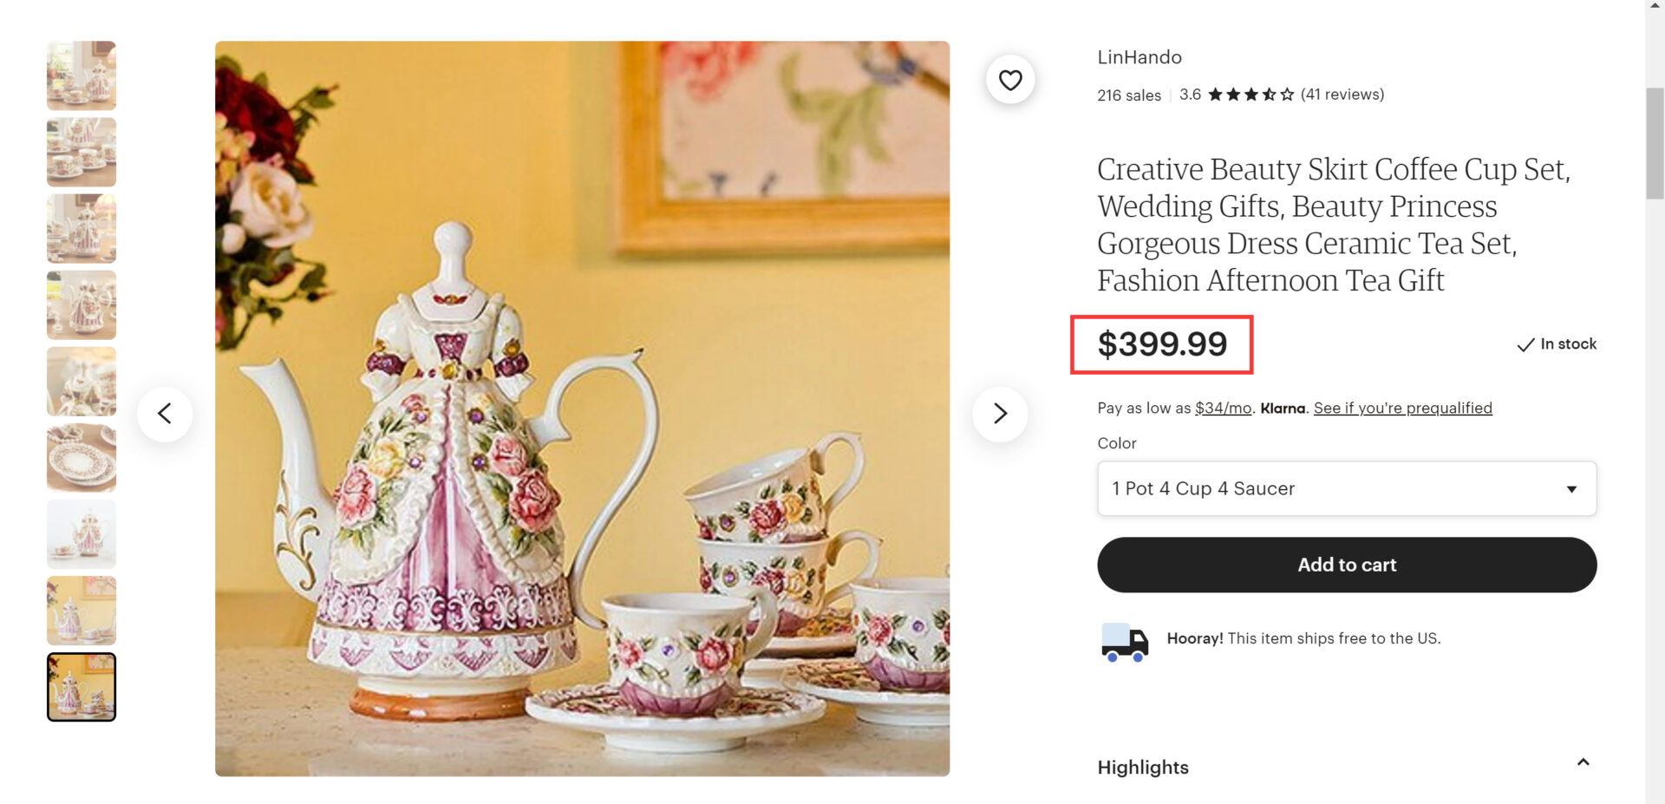Go to previous product image
The image size is (1665, 804).
(165, 414)
